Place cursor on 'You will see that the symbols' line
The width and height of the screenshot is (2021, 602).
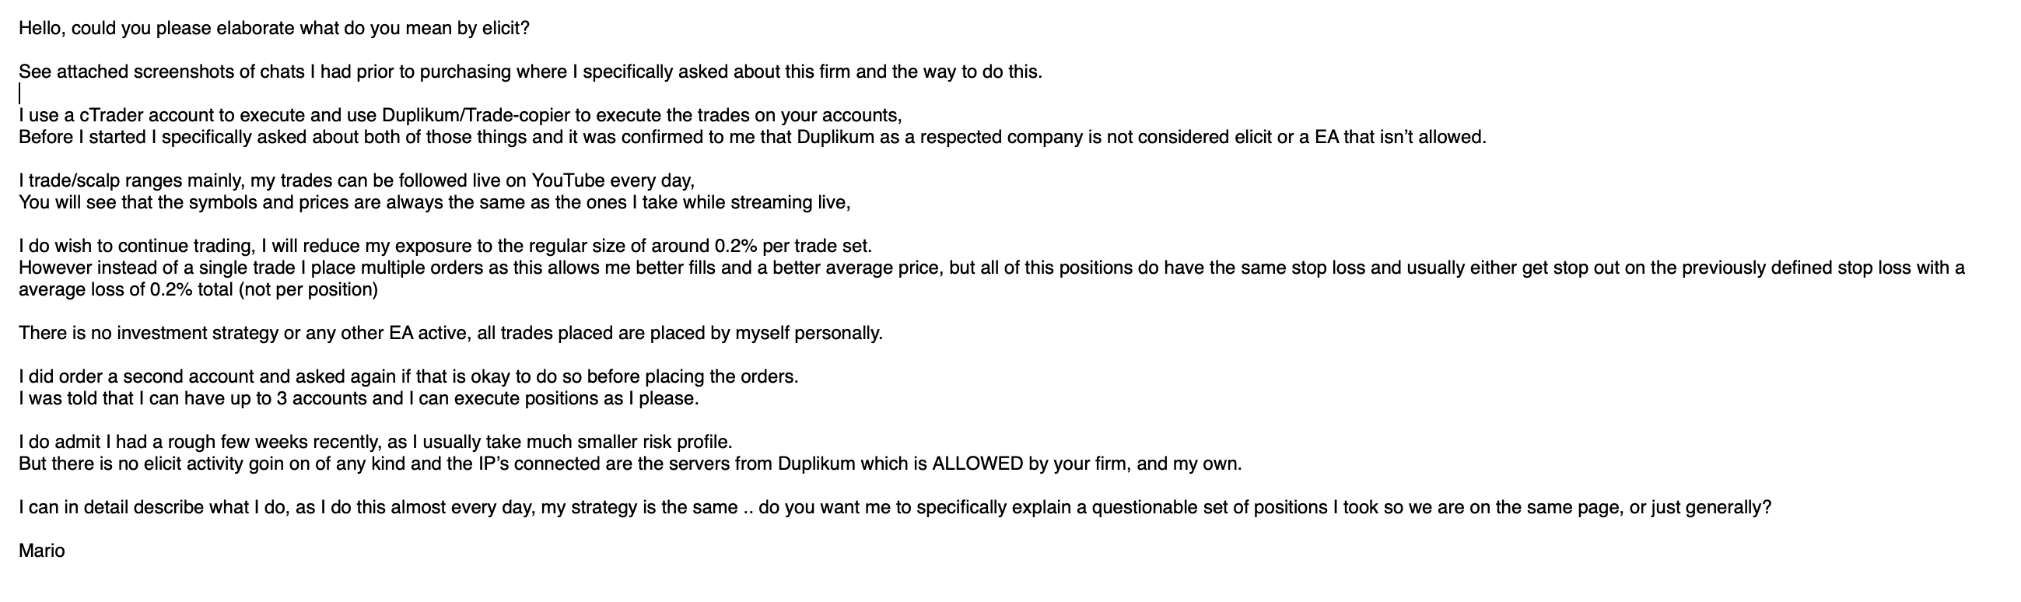pos(435,202)
